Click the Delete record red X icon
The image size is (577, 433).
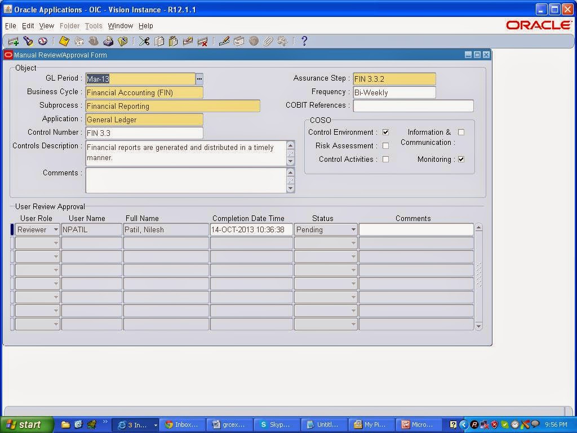pyautogui.click(x=202, y=41)
